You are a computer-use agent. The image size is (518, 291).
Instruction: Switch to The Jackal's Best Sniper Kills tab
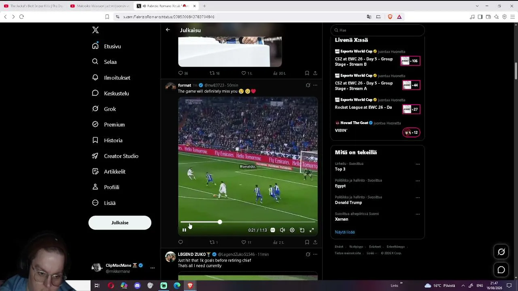tap(33, 6)
